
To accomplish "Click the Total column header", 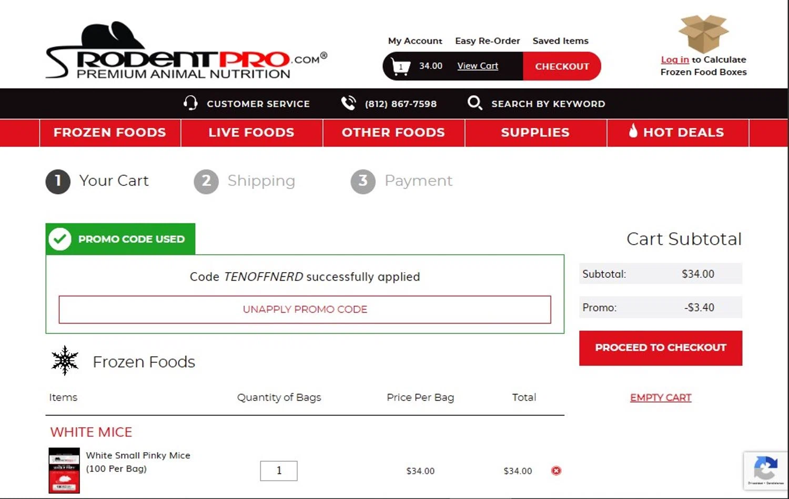I will [524, 397].
